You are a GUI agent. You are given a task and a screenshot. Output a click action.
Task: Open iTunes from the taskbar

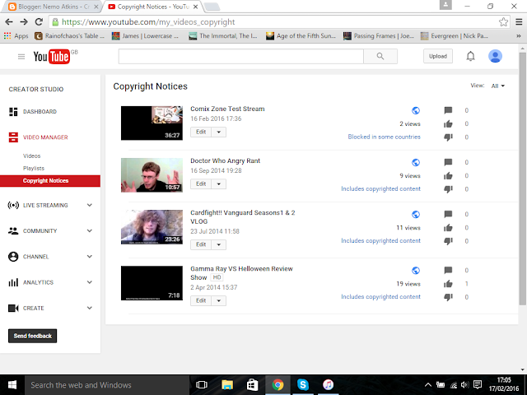[328, 384]
